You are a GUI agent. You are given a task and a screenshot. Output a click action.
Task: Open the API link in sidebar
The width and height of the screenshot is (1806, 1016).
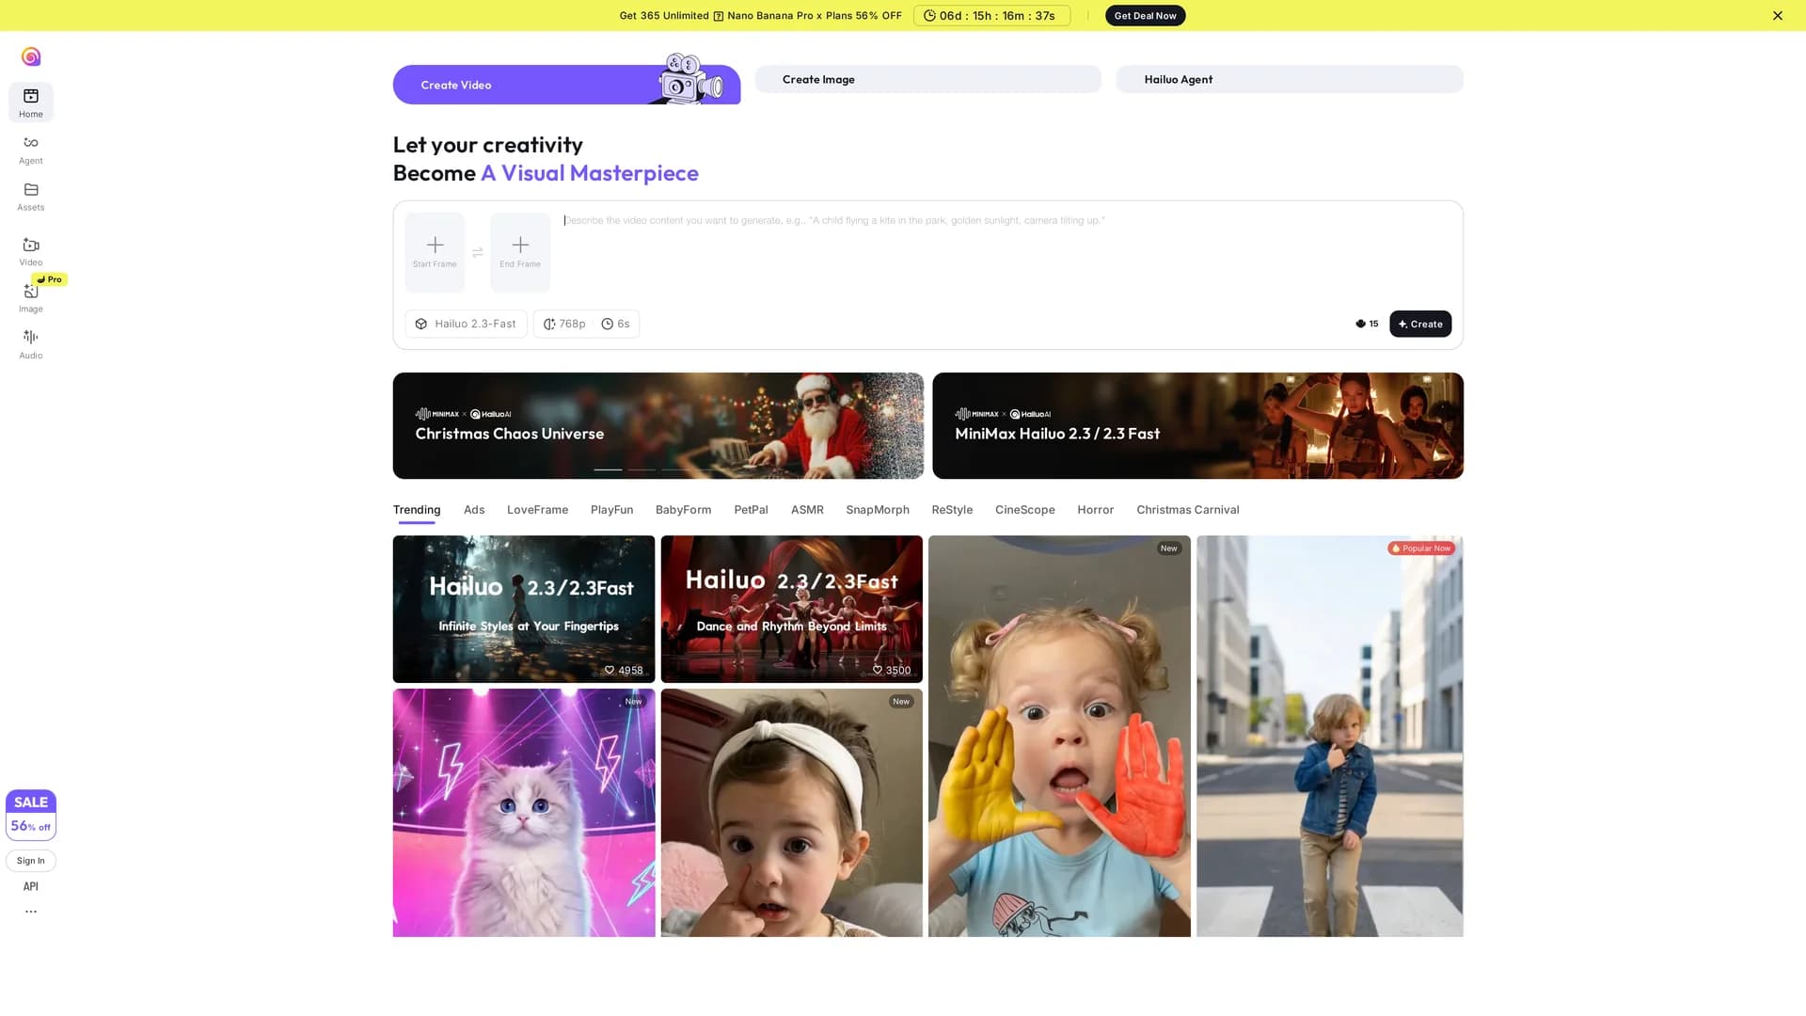pyautogui.click(x=31, y=886)
